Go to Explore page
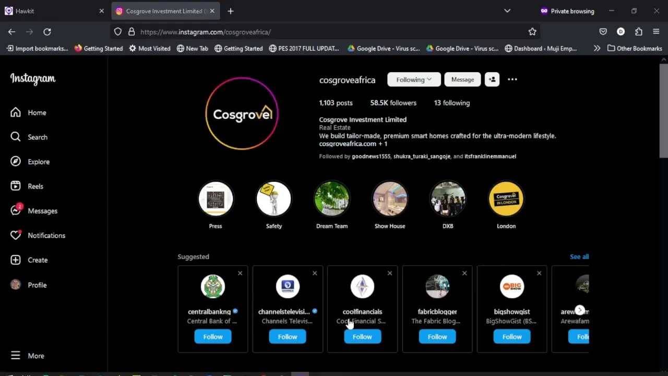 30,161
